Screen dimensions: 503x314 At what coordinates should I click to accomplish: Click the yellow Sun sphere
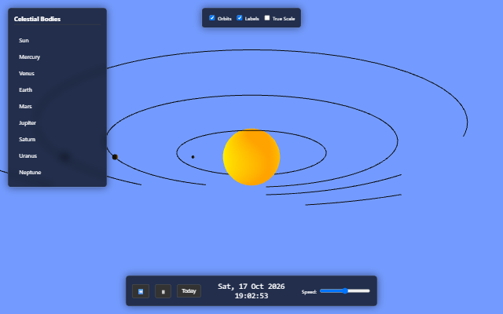(x=251, y=157)
